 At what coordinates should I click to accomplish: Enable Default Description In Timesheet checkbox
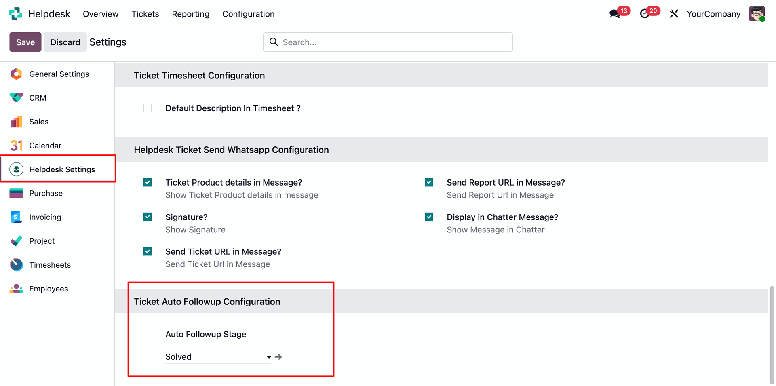click(x=148, y=108)
